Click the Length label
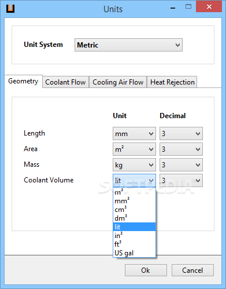Image resolution: width=226 pixels, height=289 pixels. click(x=34, y=133)
